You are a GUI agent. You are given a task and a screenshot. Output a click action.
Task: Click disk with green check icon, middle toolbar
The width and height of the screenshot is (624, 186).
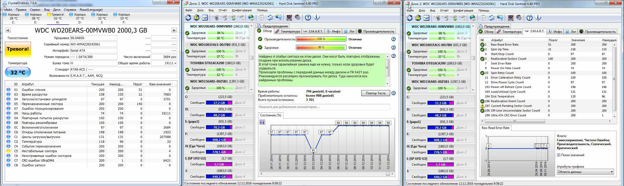(232, 18)
